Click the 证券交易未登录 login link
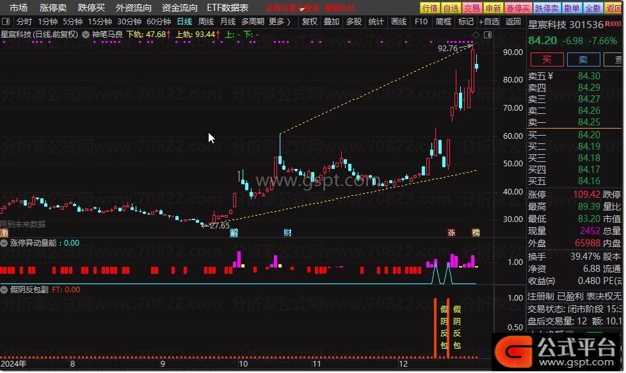Viewport: 626px width, 373px height. (x=293, y=8)
